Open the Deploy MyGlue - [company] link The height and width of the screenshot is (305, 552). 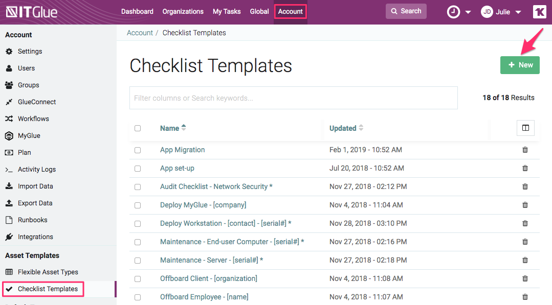point(203,205)
